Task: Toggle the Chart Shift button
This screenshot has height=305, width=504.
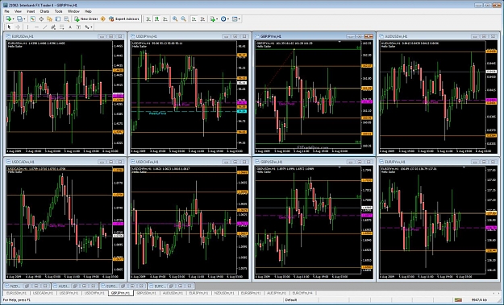Action: pyautogui.click(x=202, y=19)
